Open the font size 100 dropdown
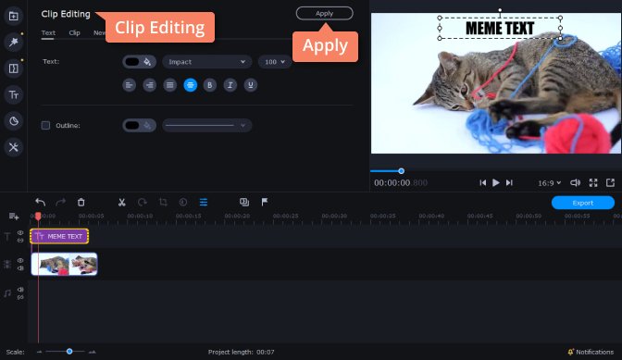Screen dimensions: 622x360 [275, 62]
